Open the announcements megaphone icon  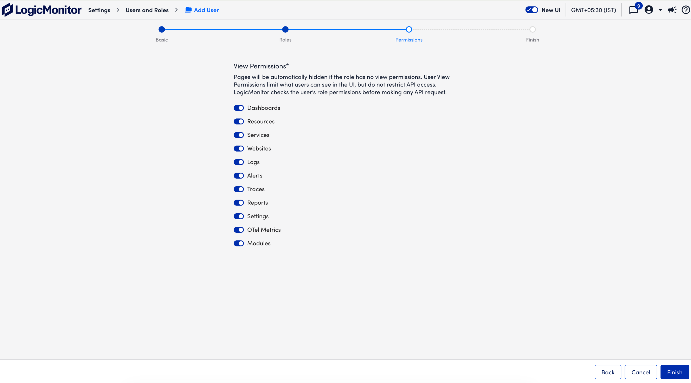click(672, 10)
